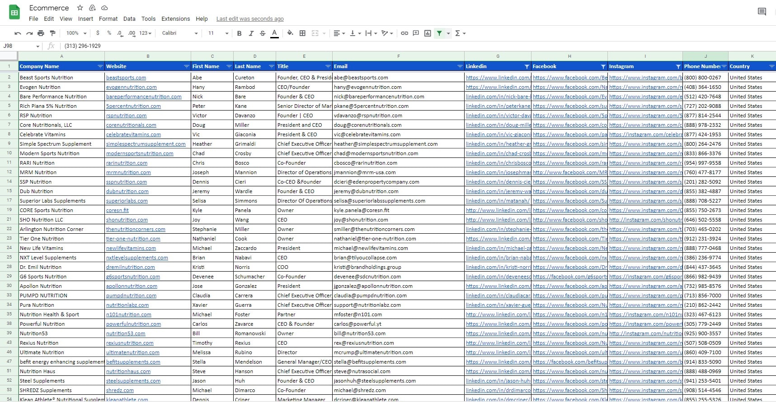
Task: Click the insert comment icon
Action: click(x=416, y=33)
